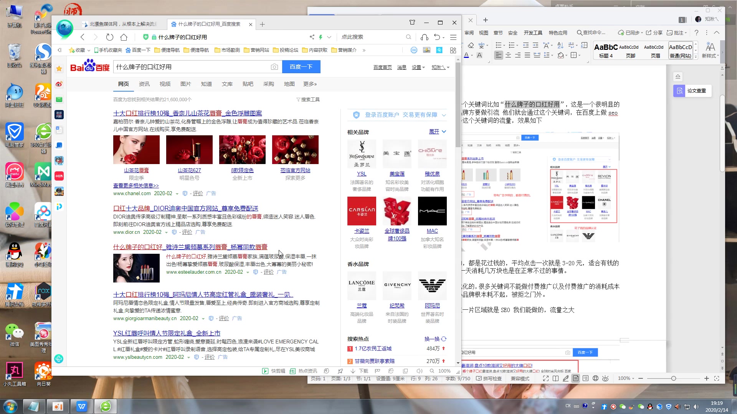Open the WPS zoom 100% dropdown
737x414 pixels.
click(x=626, y=378)
